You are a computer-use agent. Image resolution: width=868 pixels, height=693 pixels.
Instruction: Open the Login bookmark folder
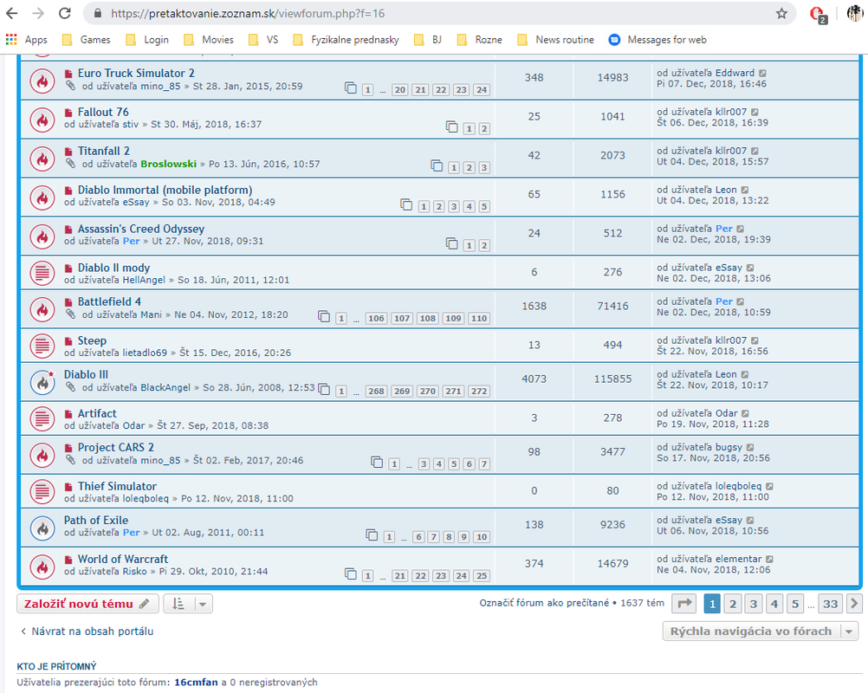147,39
